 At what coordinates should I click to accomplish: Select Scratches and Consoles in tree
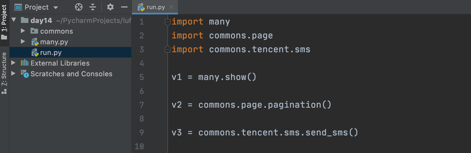coord(71,74)
